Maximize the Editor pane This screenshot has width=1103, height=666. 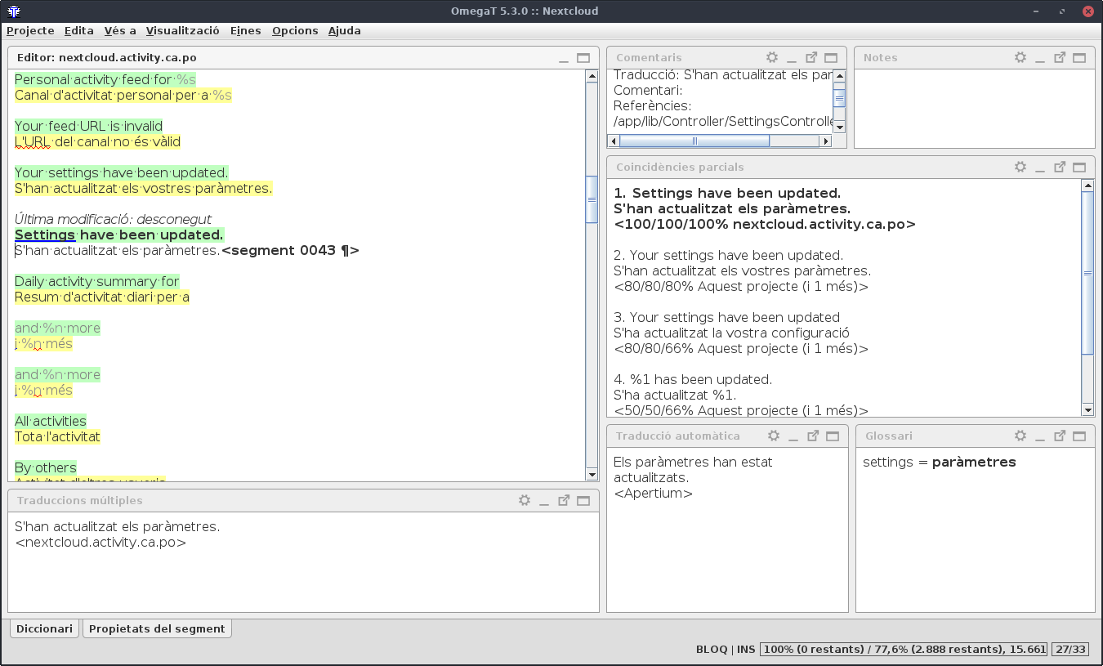pyautogui.click(x=583, y=58)
